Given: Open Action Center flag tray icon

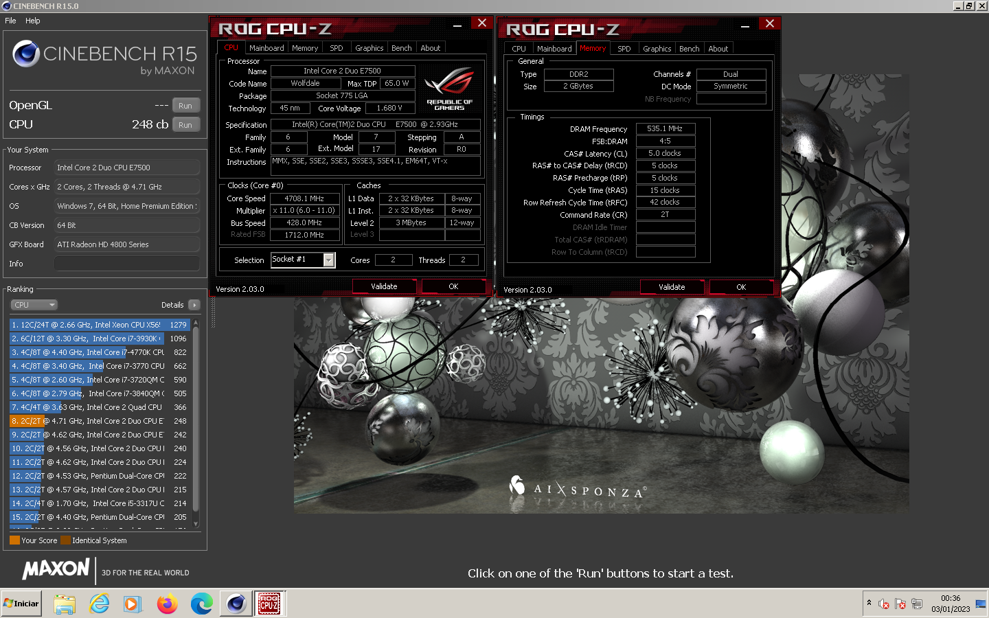Looking at the screenshot, I should point(900,604).
